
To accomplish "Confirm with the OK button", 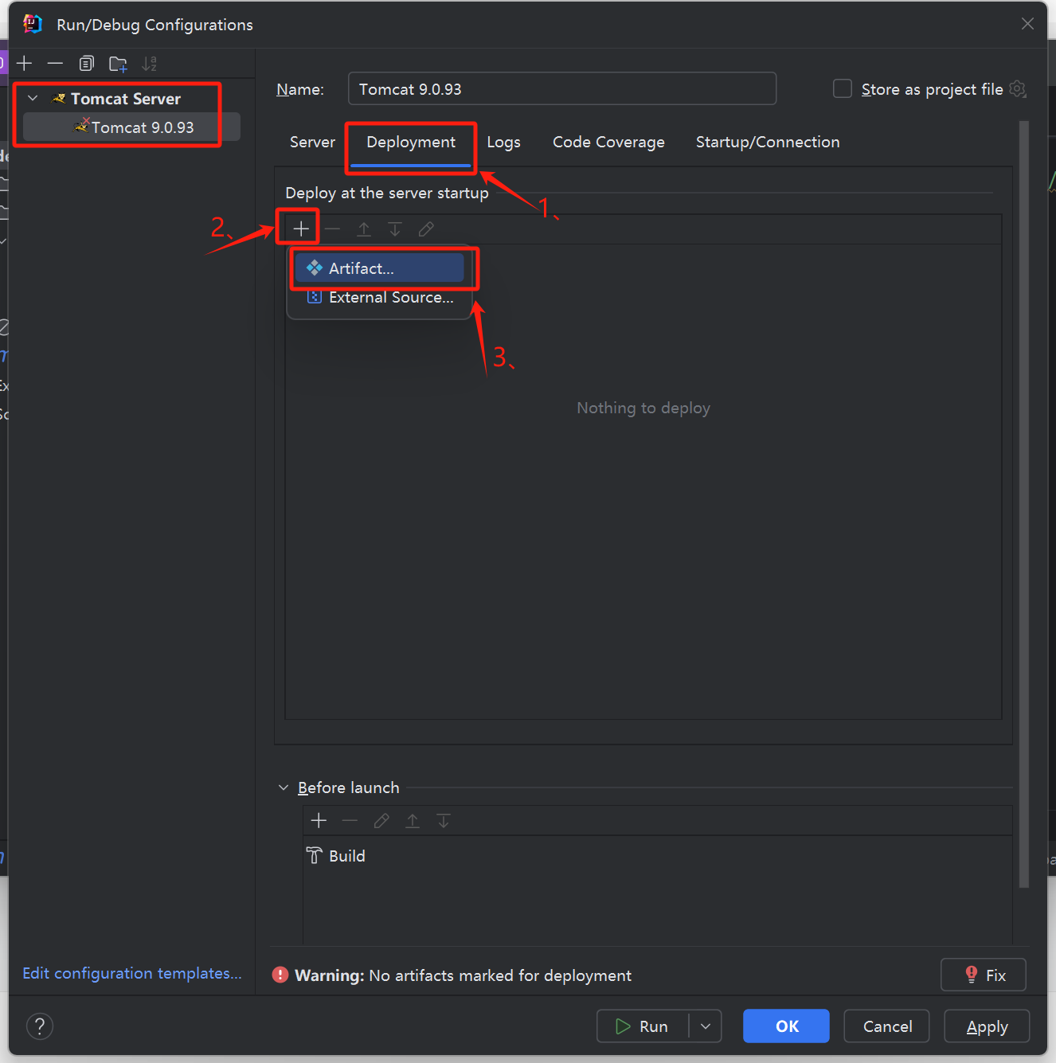I will (x=786, y=1026).
